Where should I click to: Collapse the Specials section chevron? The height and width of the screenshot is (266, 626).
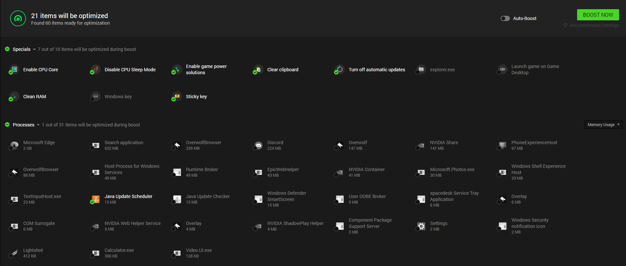(x=34, y=49)
